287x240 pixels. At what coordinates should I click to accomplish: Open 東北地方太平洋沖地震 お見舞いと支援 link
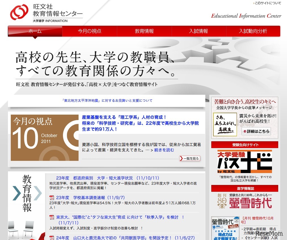coord(107,100)
